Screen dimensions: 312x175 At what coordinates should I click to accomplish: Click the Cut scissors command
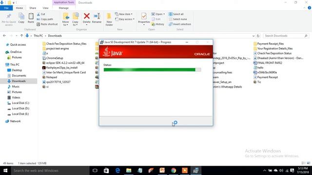[x=41, y=14]
